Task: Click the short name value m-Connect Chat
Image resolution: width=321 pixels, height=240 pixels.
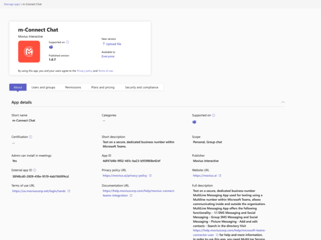Action: coord(24,121)
